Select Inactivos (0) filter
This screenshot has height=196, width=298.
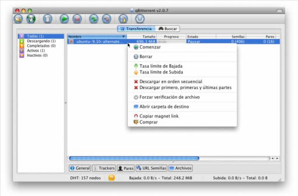pyautogui.click(x=41, y=55)
